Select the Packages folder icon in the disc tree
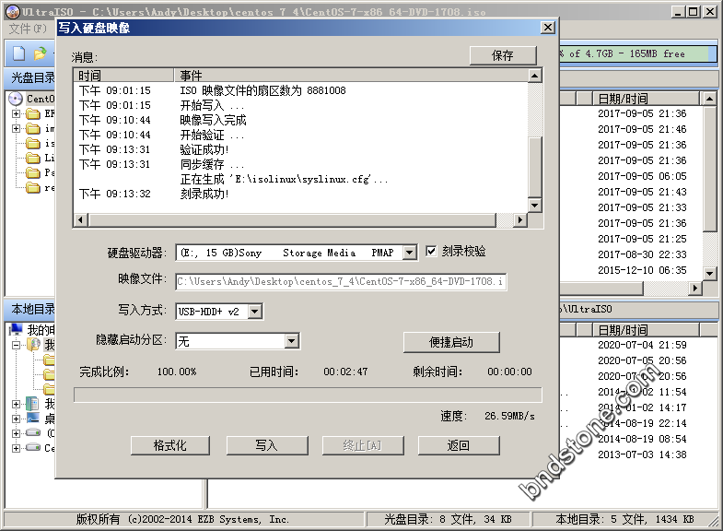 (x=33, y=172)
